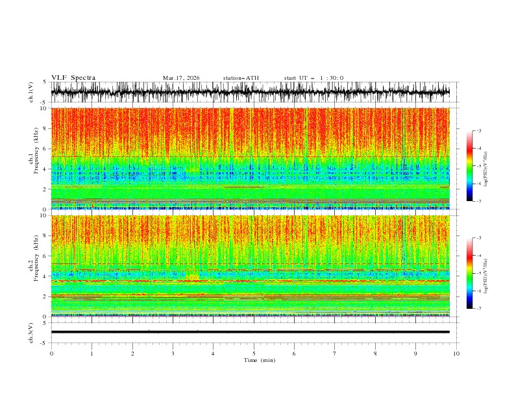Click the "4" frequency tick on ch.2 spectrogram
Screen dimensions: 514x397
(45, 276)
